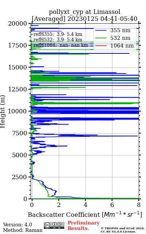This screenshot has width=146, height=234.
Task: Click the x-axis tick label 4
Action: 85,205
